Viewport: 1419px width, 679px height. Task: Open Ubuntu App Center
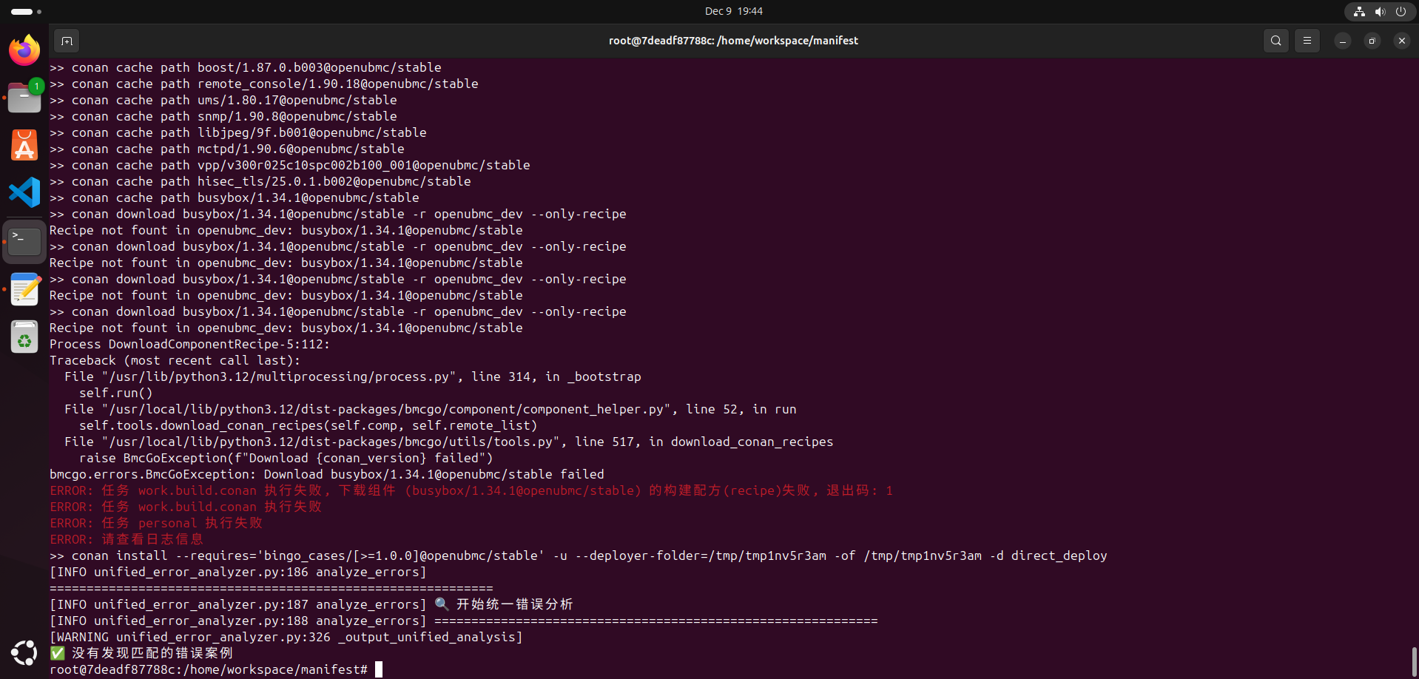click(x=24, y=146)
